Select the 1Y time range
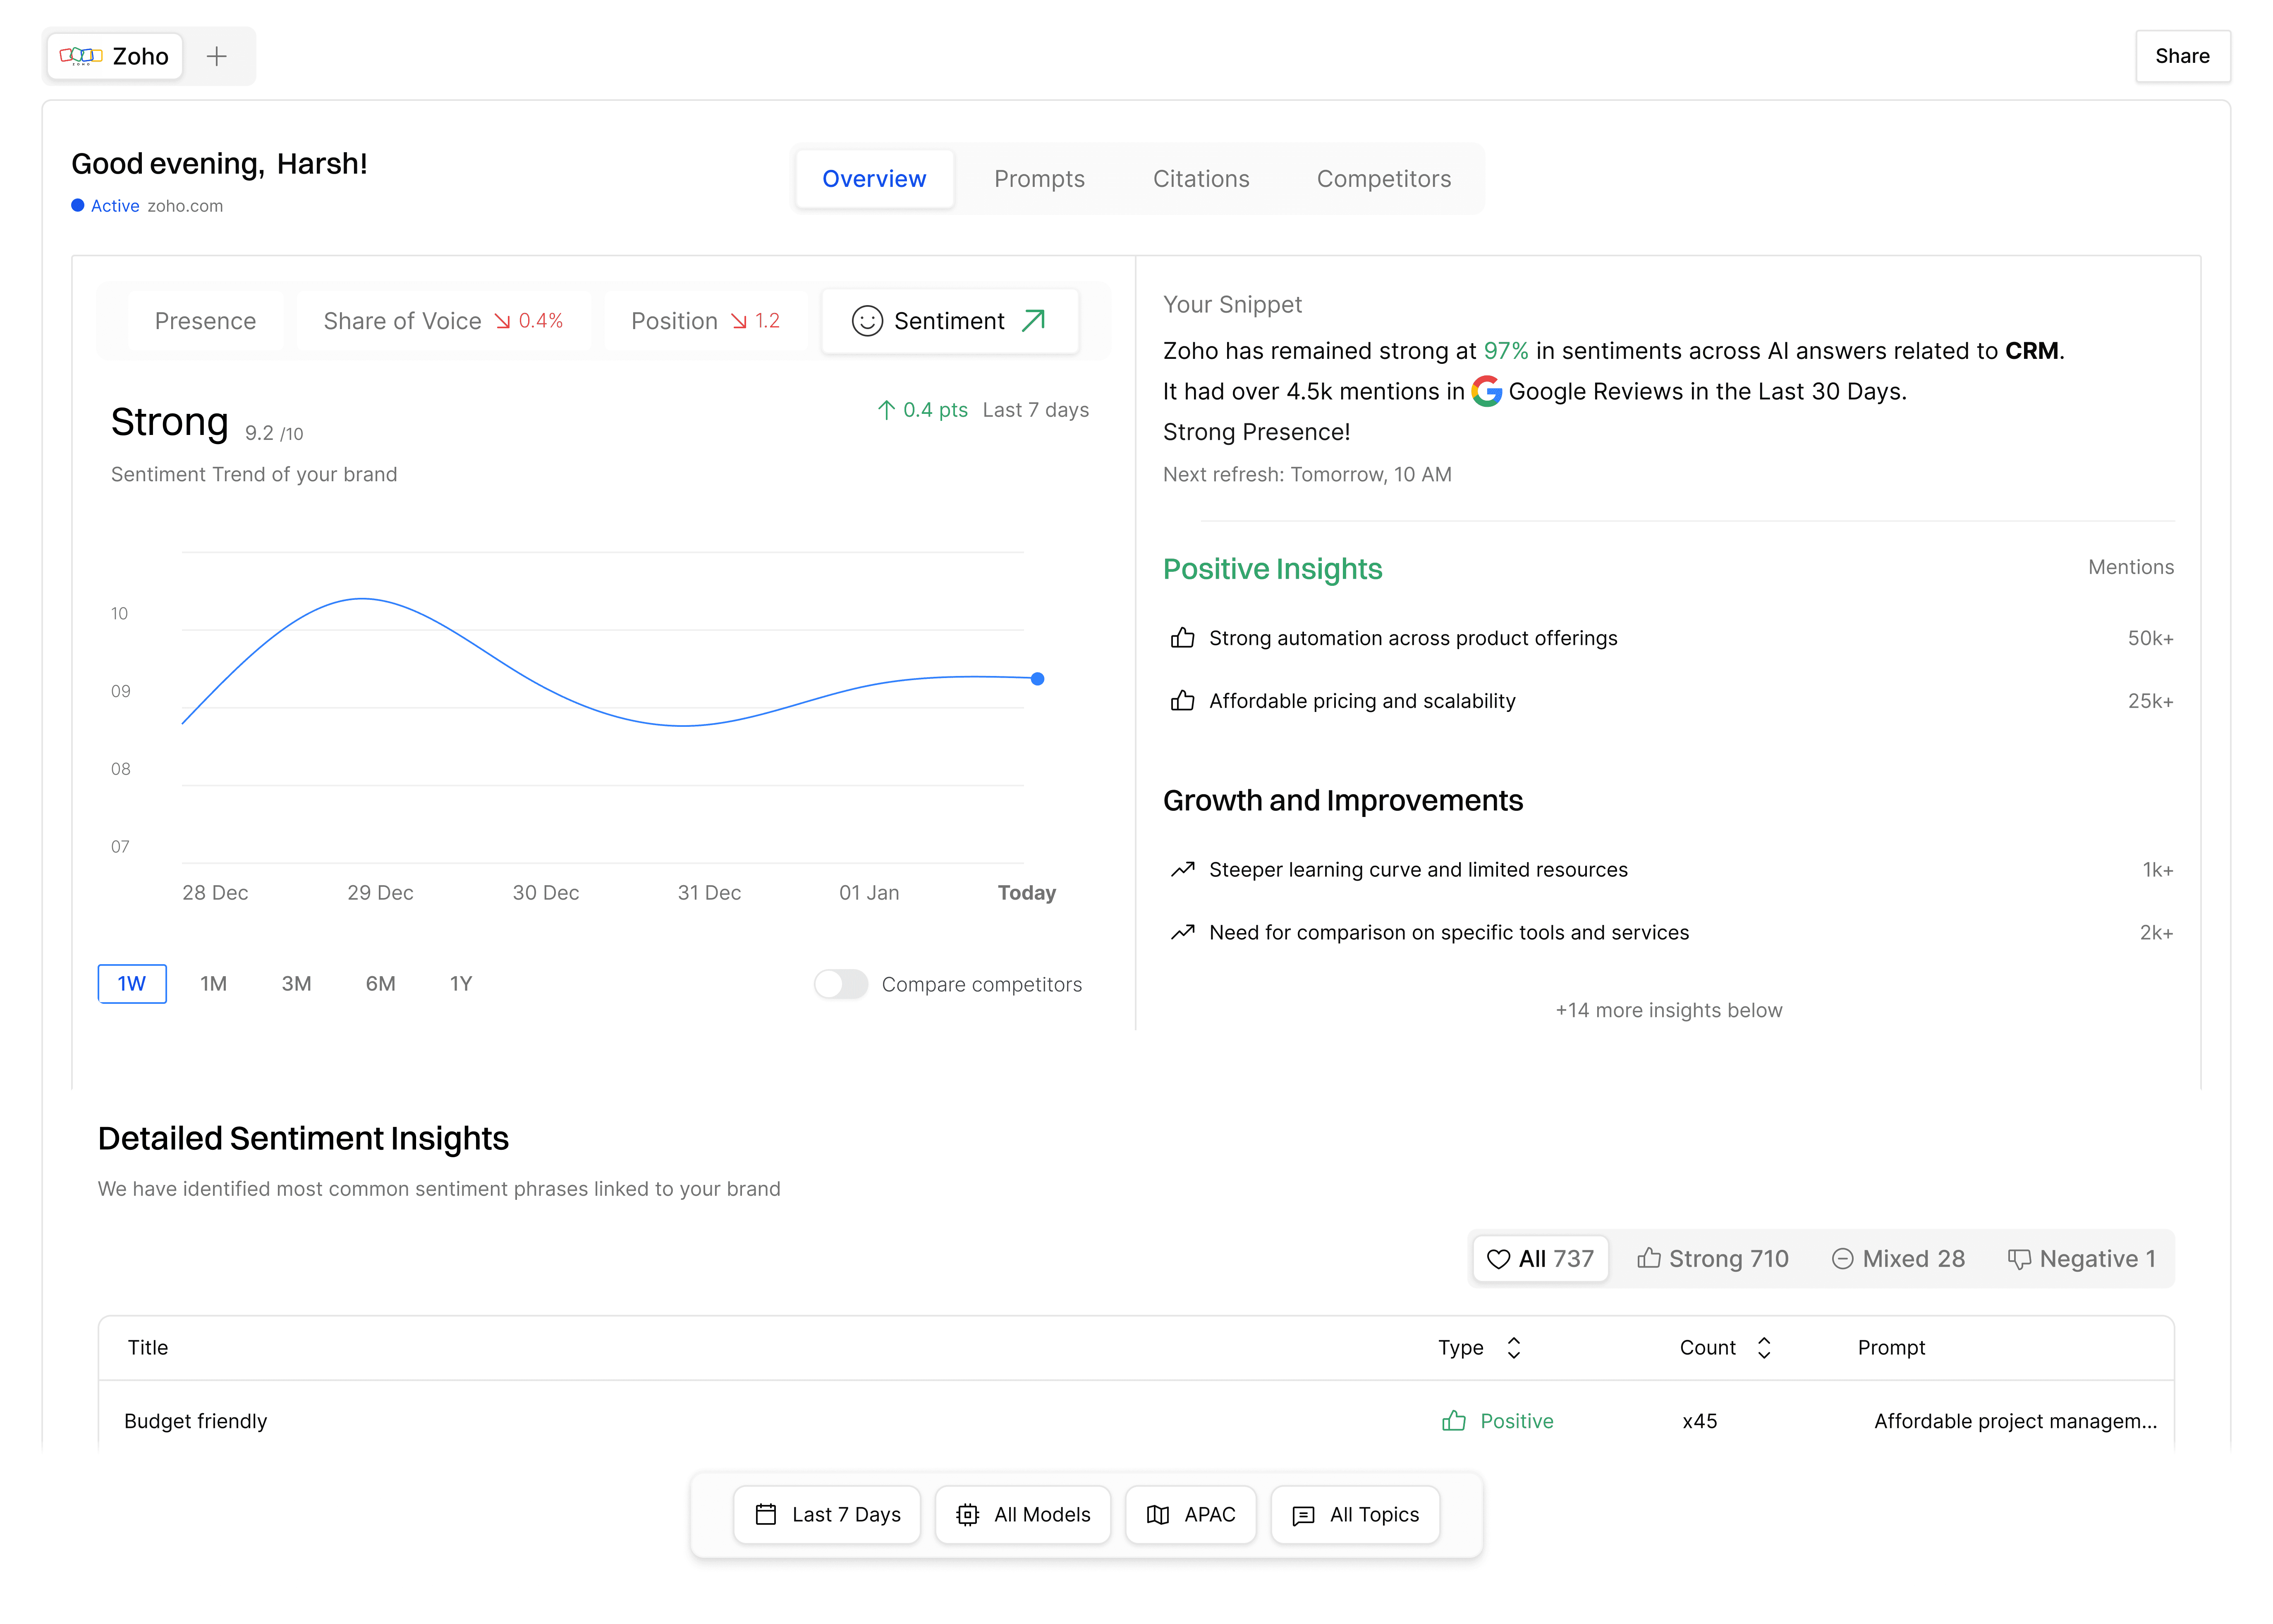 (x=460, y=983)
